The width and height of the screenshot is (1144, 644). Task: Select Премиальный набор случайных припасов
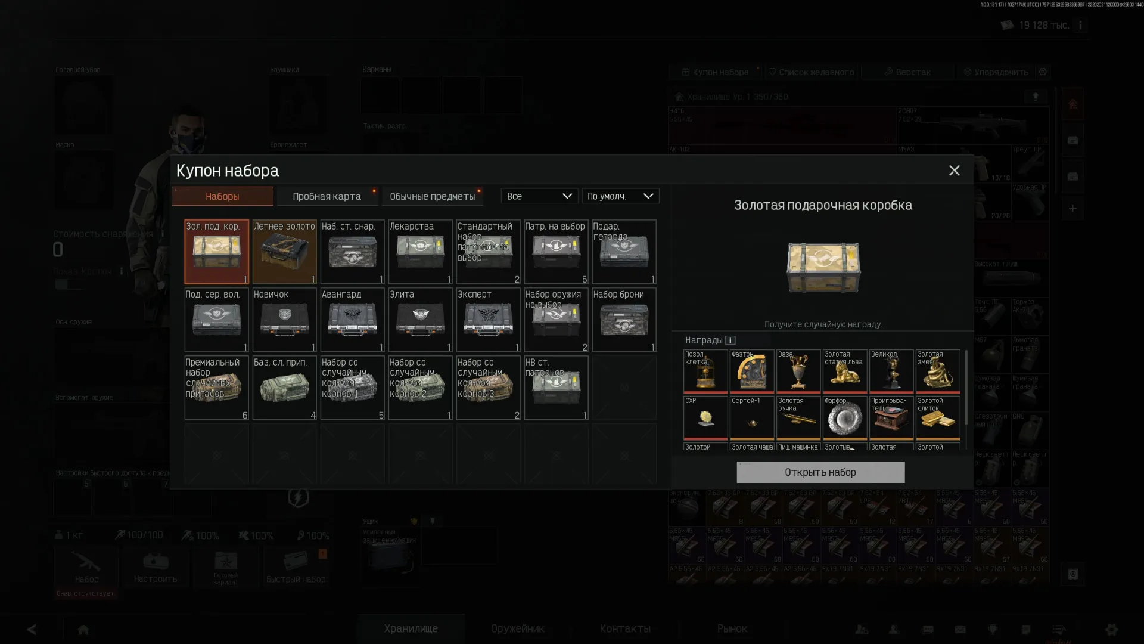click(216, 388)
